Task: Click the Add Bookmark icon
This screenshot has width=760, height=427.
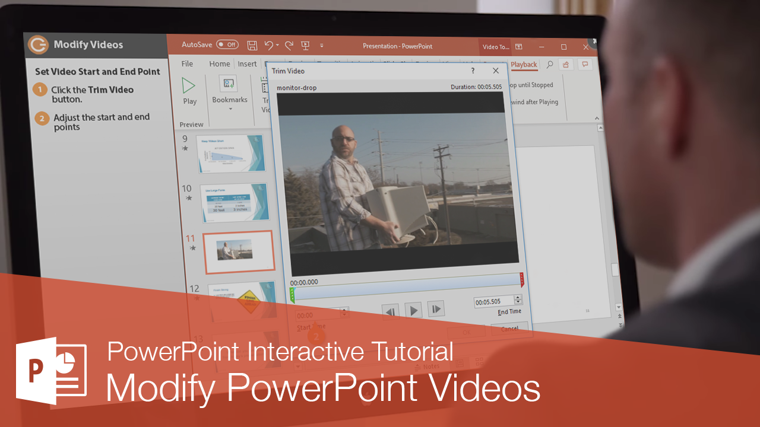Action: tap(229, 84)
